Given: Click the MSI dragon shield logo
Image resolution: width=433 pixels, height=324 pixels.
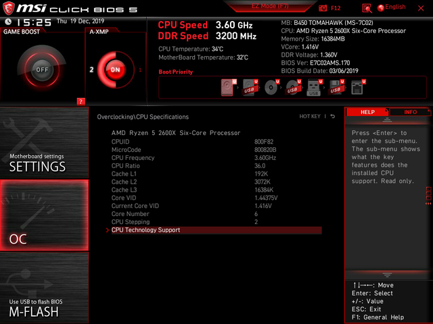Looking at the screenshot, I should [8, 8].
